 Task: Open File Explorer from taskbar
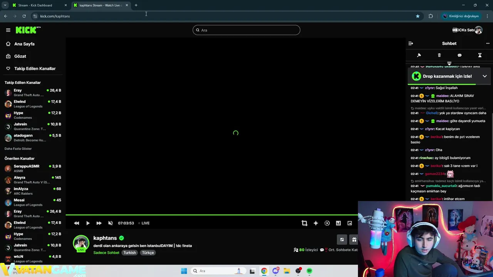click(x=287, y=271)
